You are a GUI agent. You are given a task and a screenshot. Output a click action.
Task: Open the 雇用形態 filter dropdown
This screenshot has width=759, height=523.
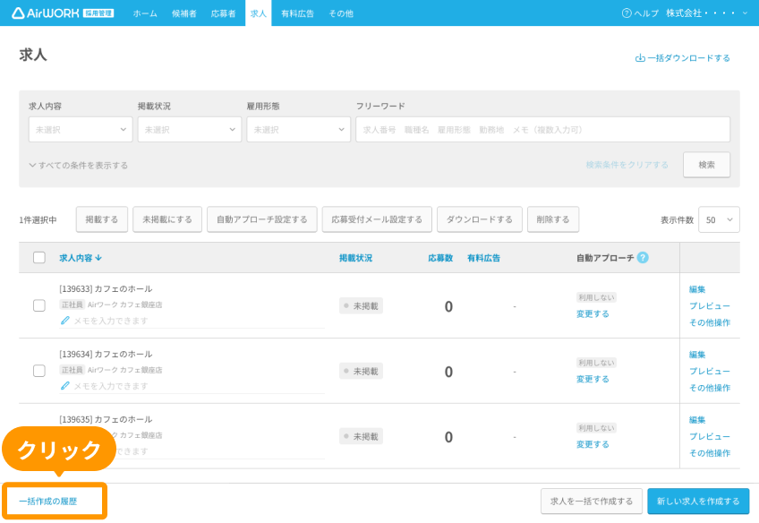point(298,129)
